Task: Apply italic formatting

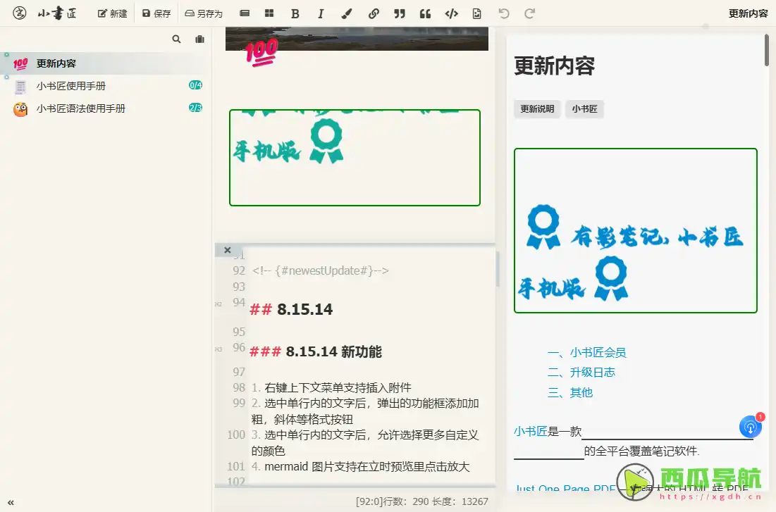Action: tap(321, 13)
